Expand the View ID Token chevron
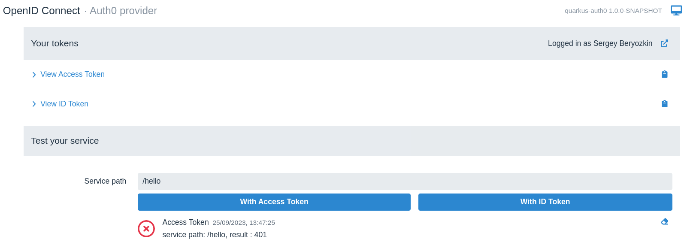 (34, 104)
